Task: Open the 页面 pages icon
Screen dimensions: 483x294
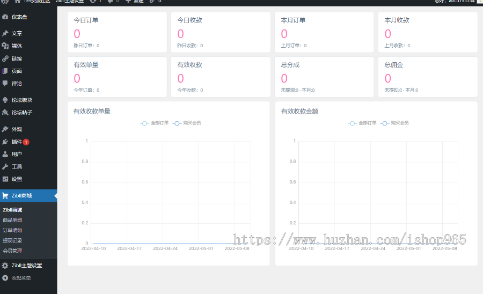Action: click(x=5, y=71)
